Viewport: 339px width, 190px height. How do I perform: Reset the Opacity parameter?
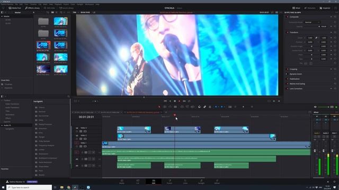click(335, 26)
